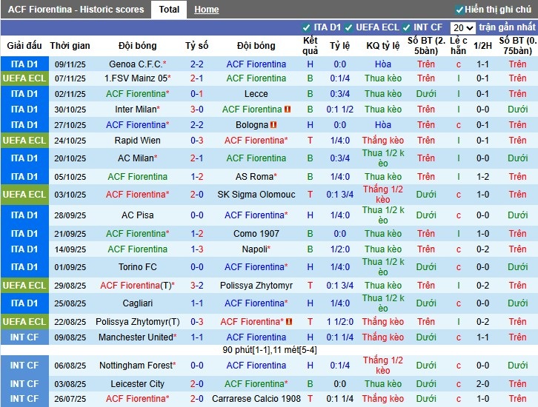Click red card icon beside Fiorentina in Inter Milan row

click(288, 110)
